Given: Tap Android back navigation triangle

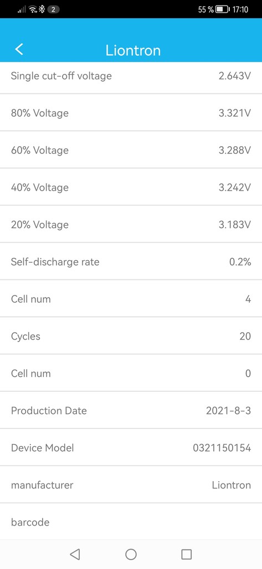Looking at the screenshot, I should point(75,554).
